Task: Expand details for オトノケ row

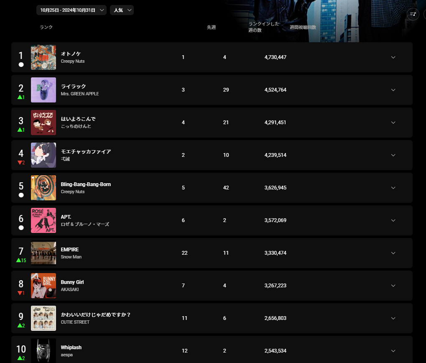Action: click(393, 57)
